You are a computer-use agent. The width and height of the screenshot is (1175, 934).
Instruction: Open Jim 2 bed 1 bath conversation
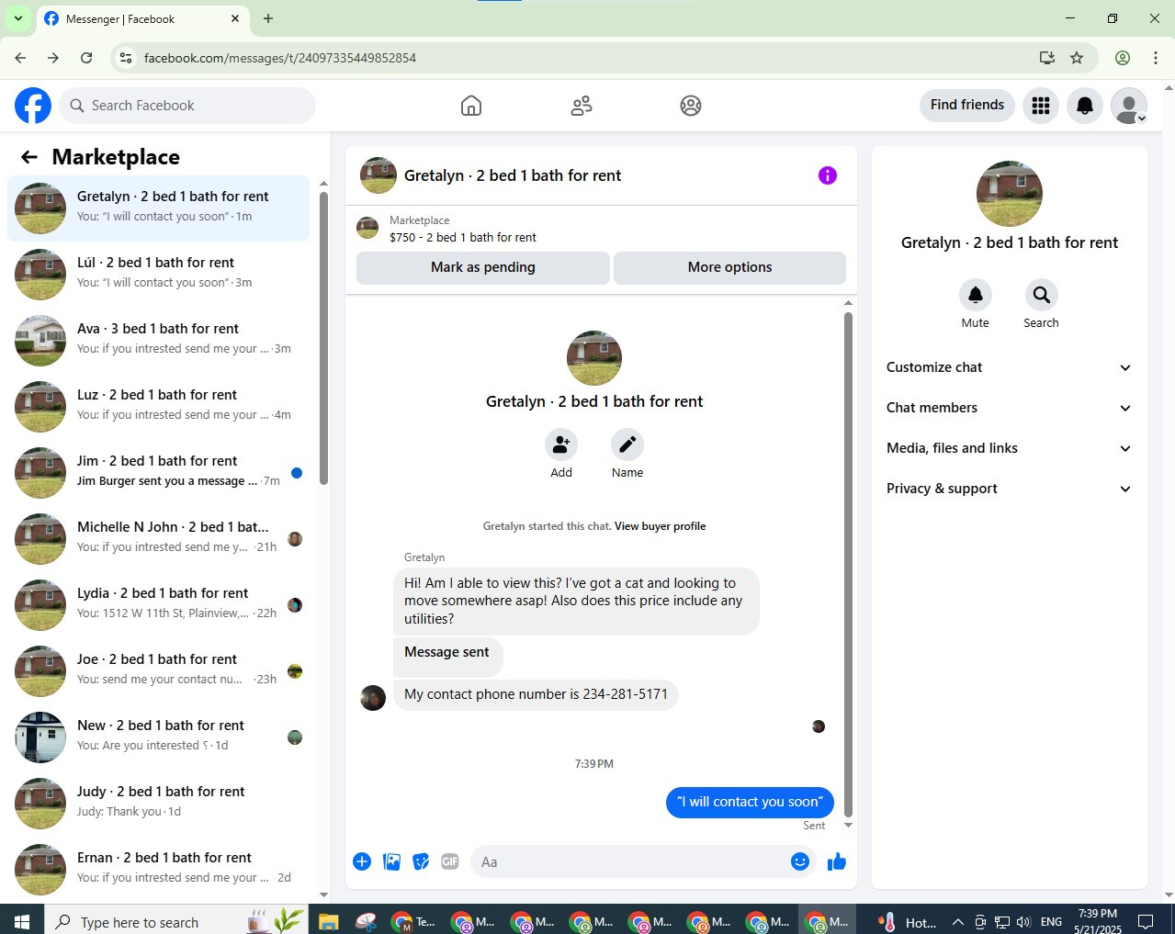pos(159,473)
